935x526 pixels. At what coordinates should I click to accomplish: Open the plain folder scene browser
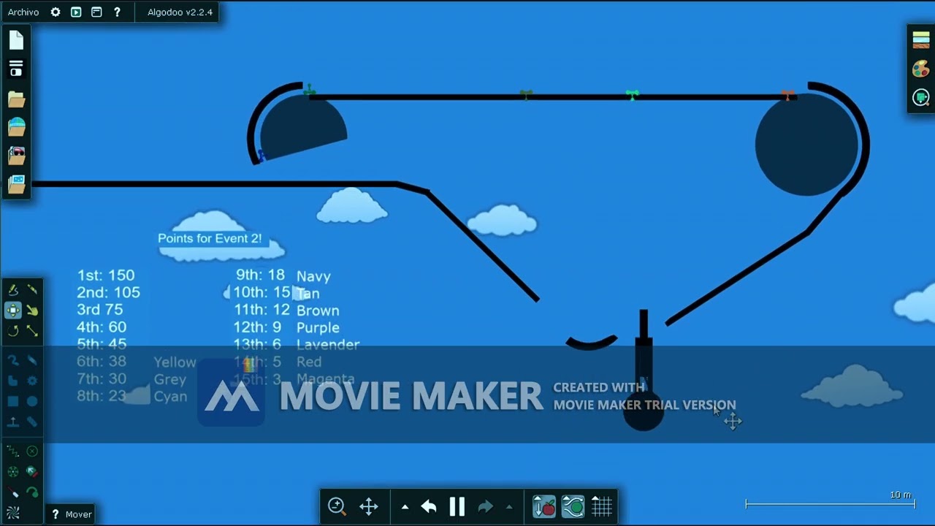point(16,99)
